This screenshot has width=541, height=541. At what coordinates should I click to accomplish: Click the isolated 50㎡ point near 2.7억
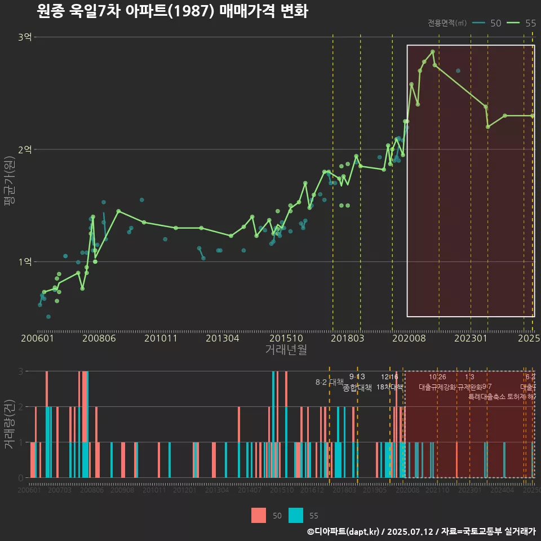click(458, 71)
